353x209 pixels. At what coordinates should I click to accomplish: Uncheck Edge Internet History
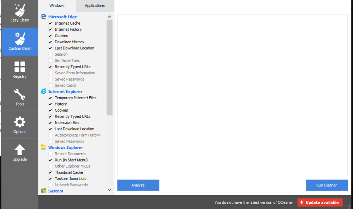click(50, 30)
